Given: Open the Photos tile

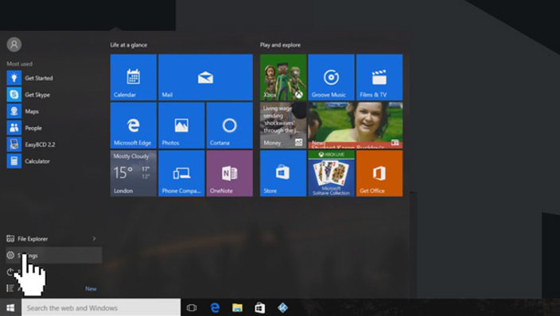Looking at the screenshot, I should [x=181, y=125].
